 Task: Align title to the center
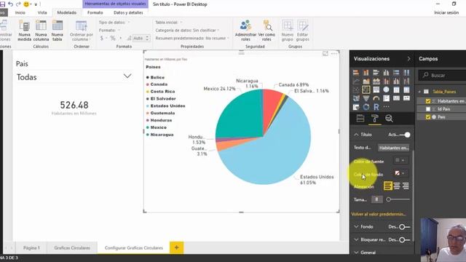click(x=397, y=186)
